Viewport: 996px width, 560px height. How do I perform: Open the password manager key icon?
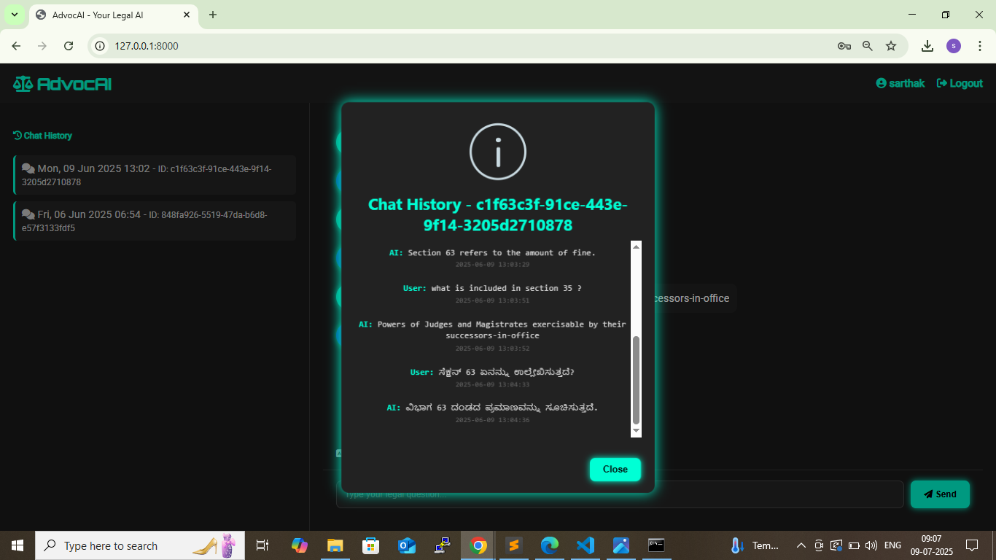tap(844, 46)
